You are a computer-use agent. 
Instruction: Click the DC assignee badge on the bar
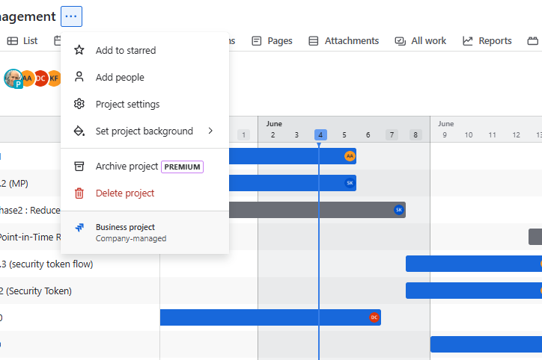[x=374, y=317]
